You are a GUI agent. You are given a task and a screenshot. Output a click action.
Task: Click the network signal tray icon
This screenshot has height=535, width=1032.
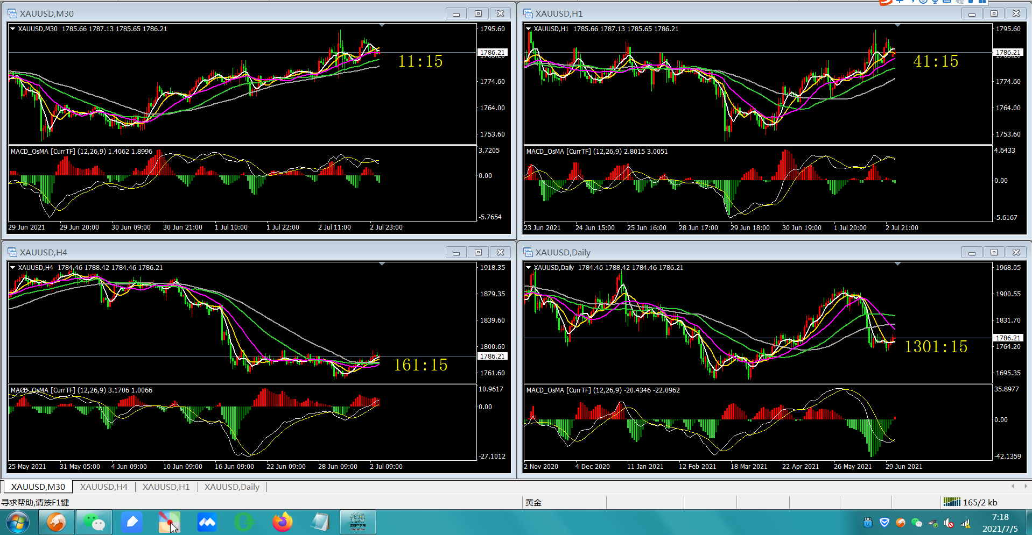966,523
